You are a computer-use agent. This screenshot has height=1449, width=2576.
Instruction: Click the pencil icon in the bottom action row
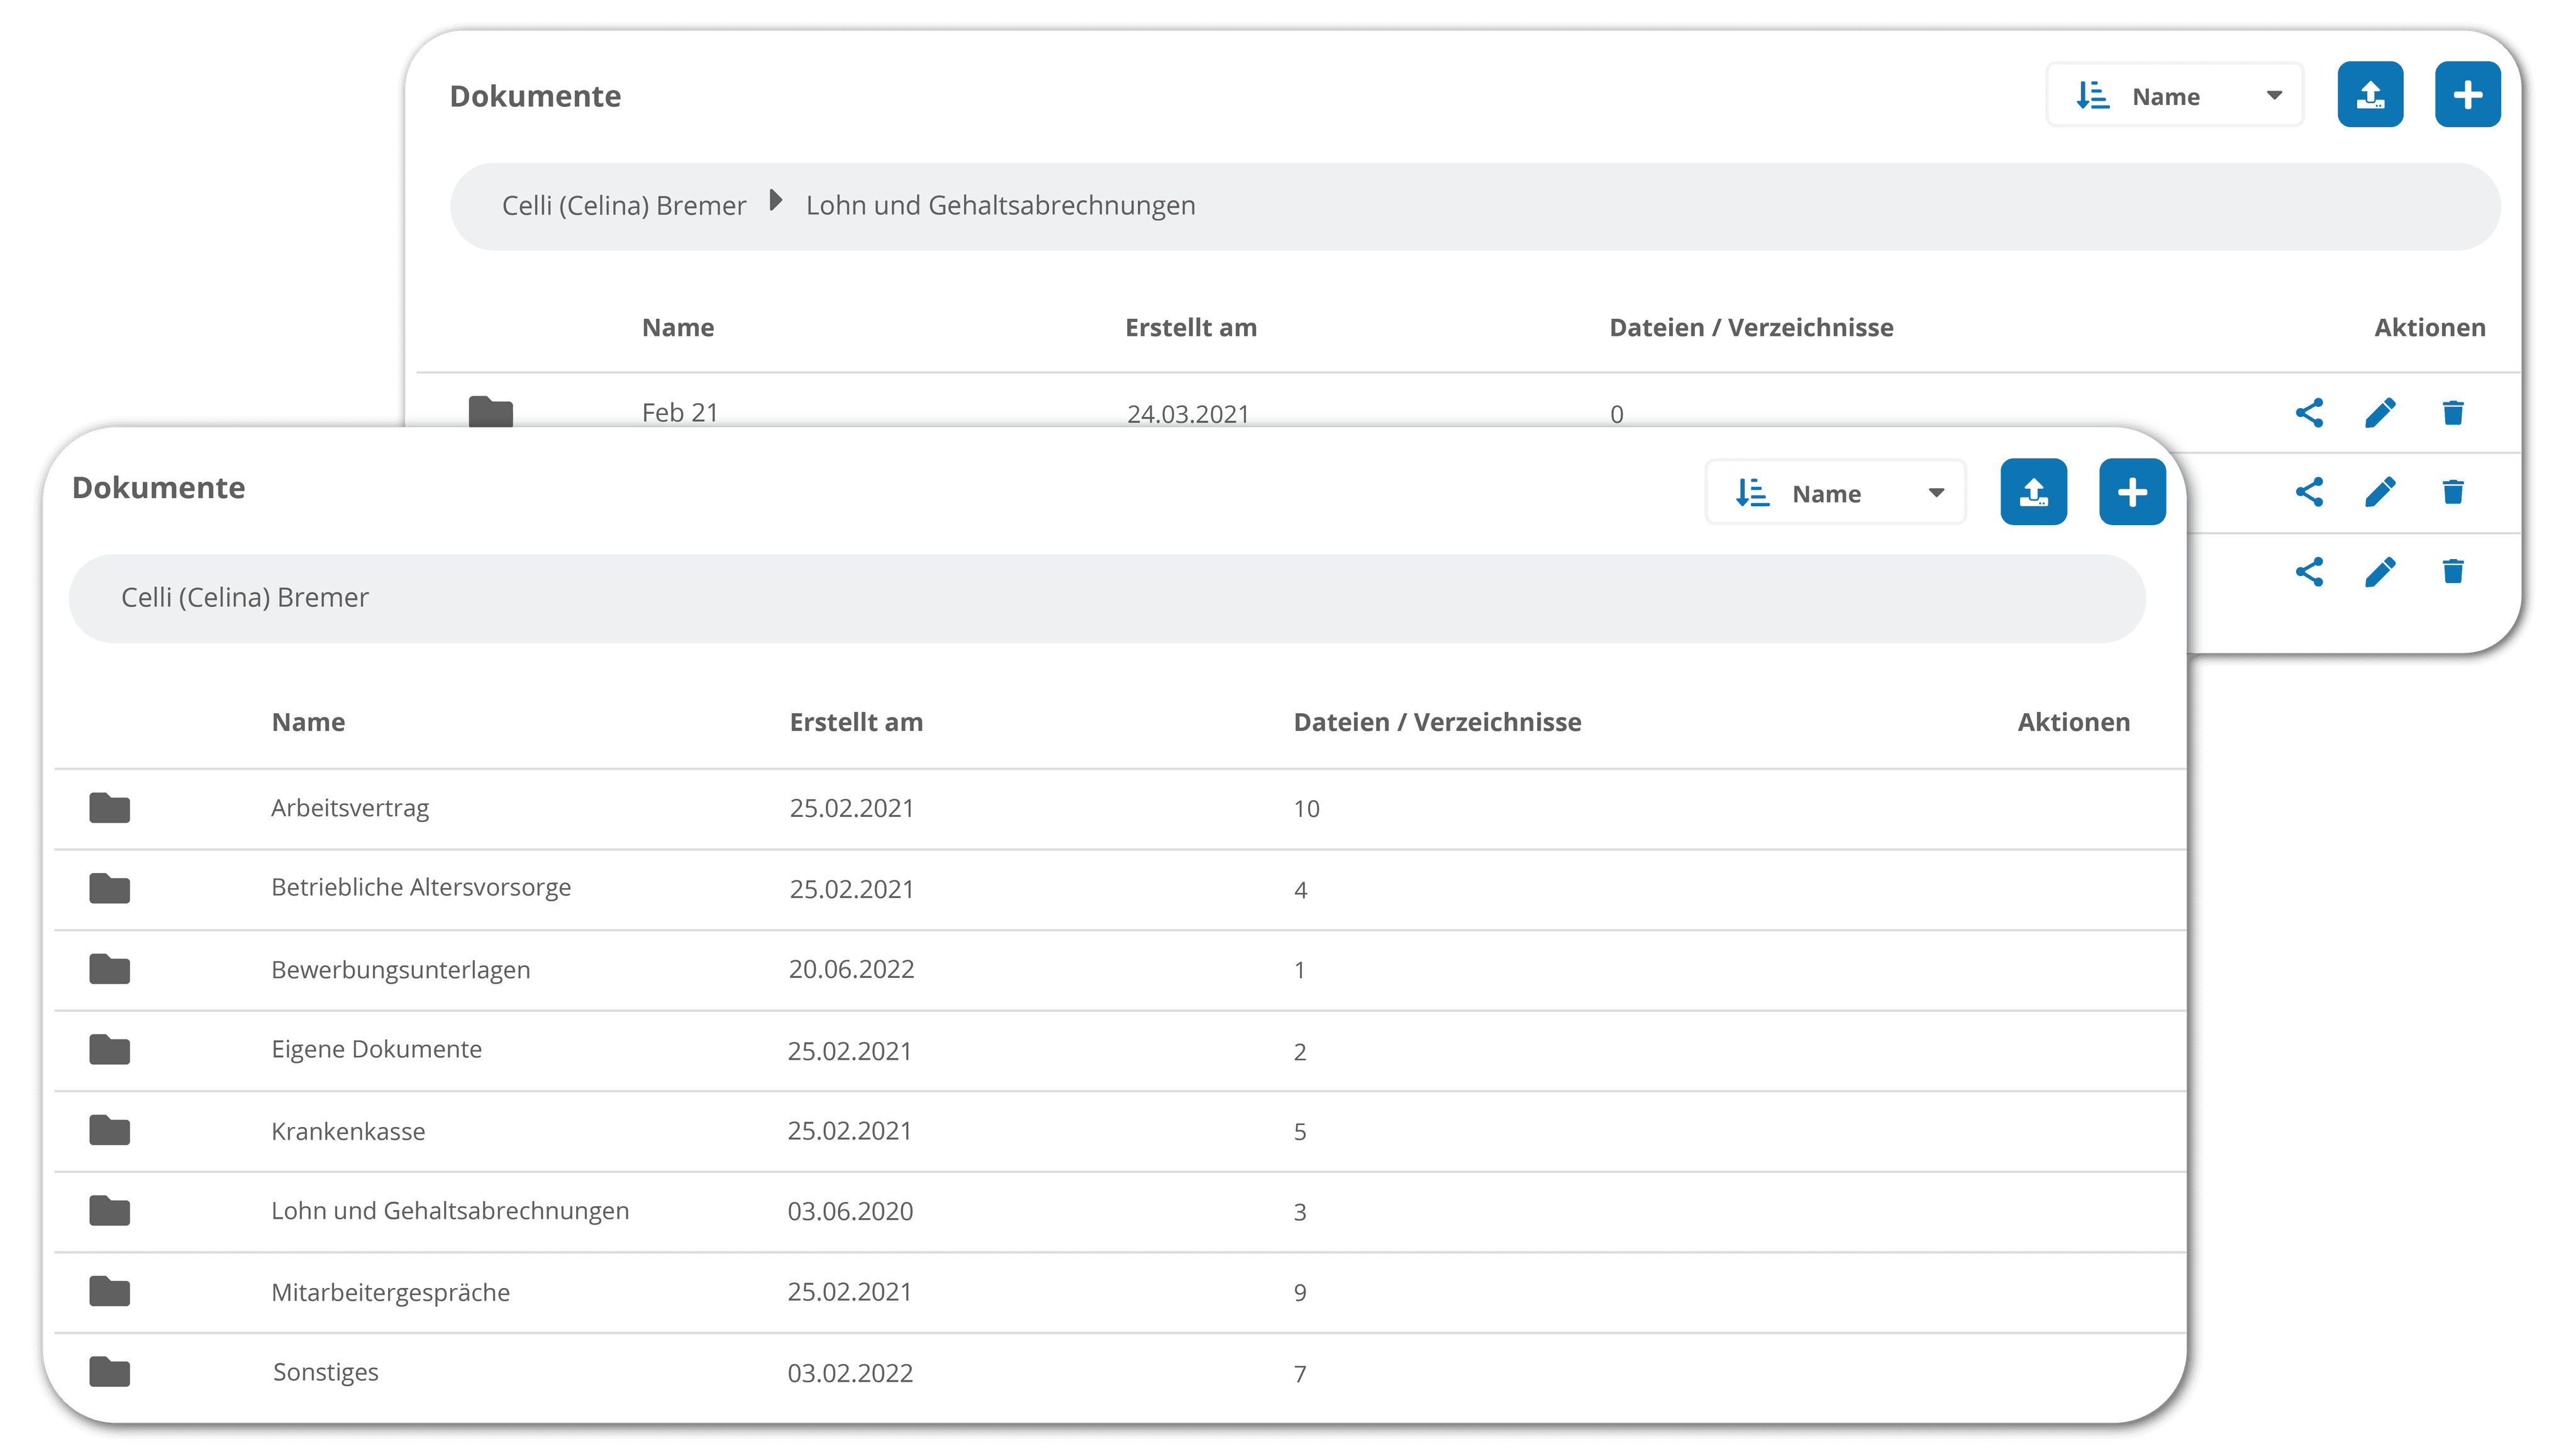[x=2380, y=572]
